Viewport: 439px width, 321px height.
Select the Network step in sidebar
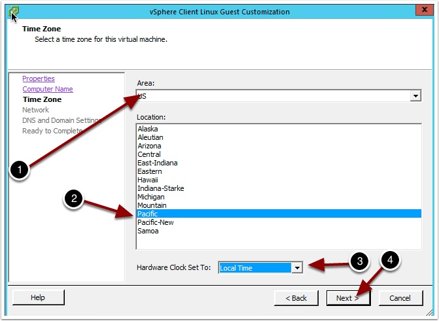click(35, 110)
